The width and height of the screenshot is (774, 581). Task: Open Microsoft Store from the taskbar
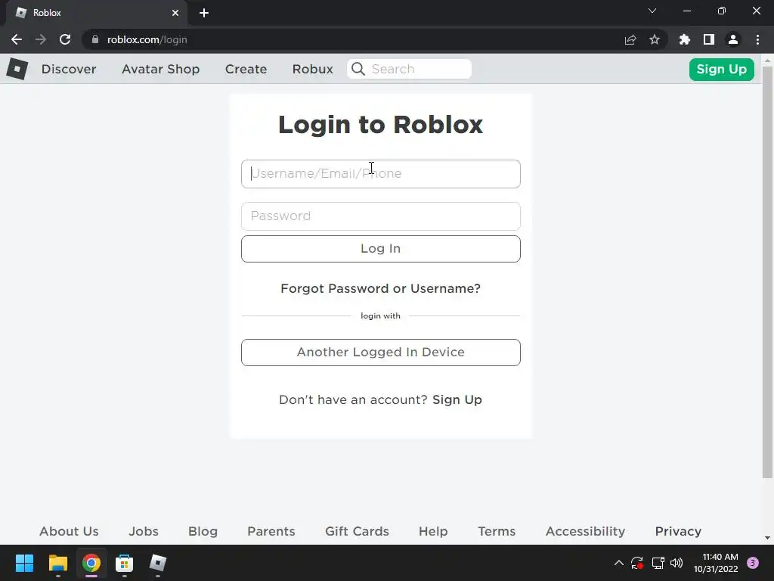click(x=125, y=563)
